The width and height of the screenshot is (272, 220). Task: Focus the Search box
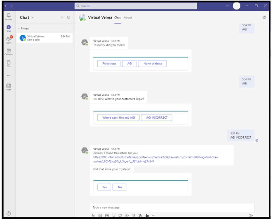[136, 6]
